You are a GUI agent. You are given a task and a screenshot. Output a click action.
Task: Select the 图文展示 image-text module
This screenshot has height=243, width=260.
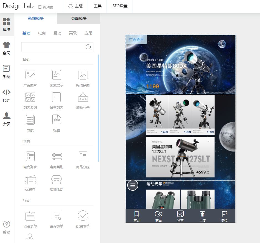57,79
